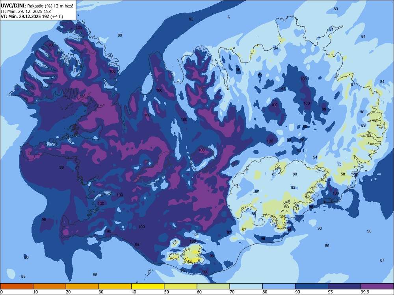Click the humidity value "97" on the map
Image resolution: width=394 pixels, height=295 pixels.
tap(229, 232)
